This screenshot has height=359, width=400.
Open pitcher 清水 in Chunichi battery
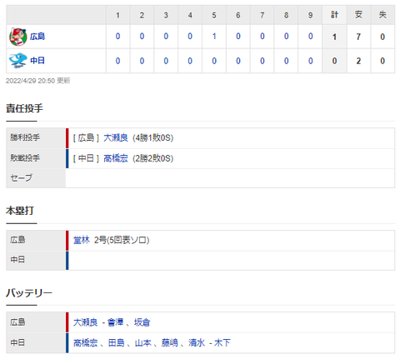197,343
